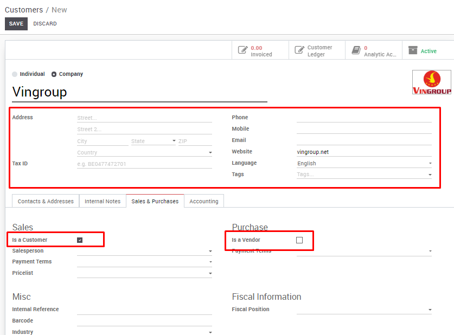This screenshot has width=454, height=335.
Task: Click the Customers breadcrumb link
Action: coord(24,10)
